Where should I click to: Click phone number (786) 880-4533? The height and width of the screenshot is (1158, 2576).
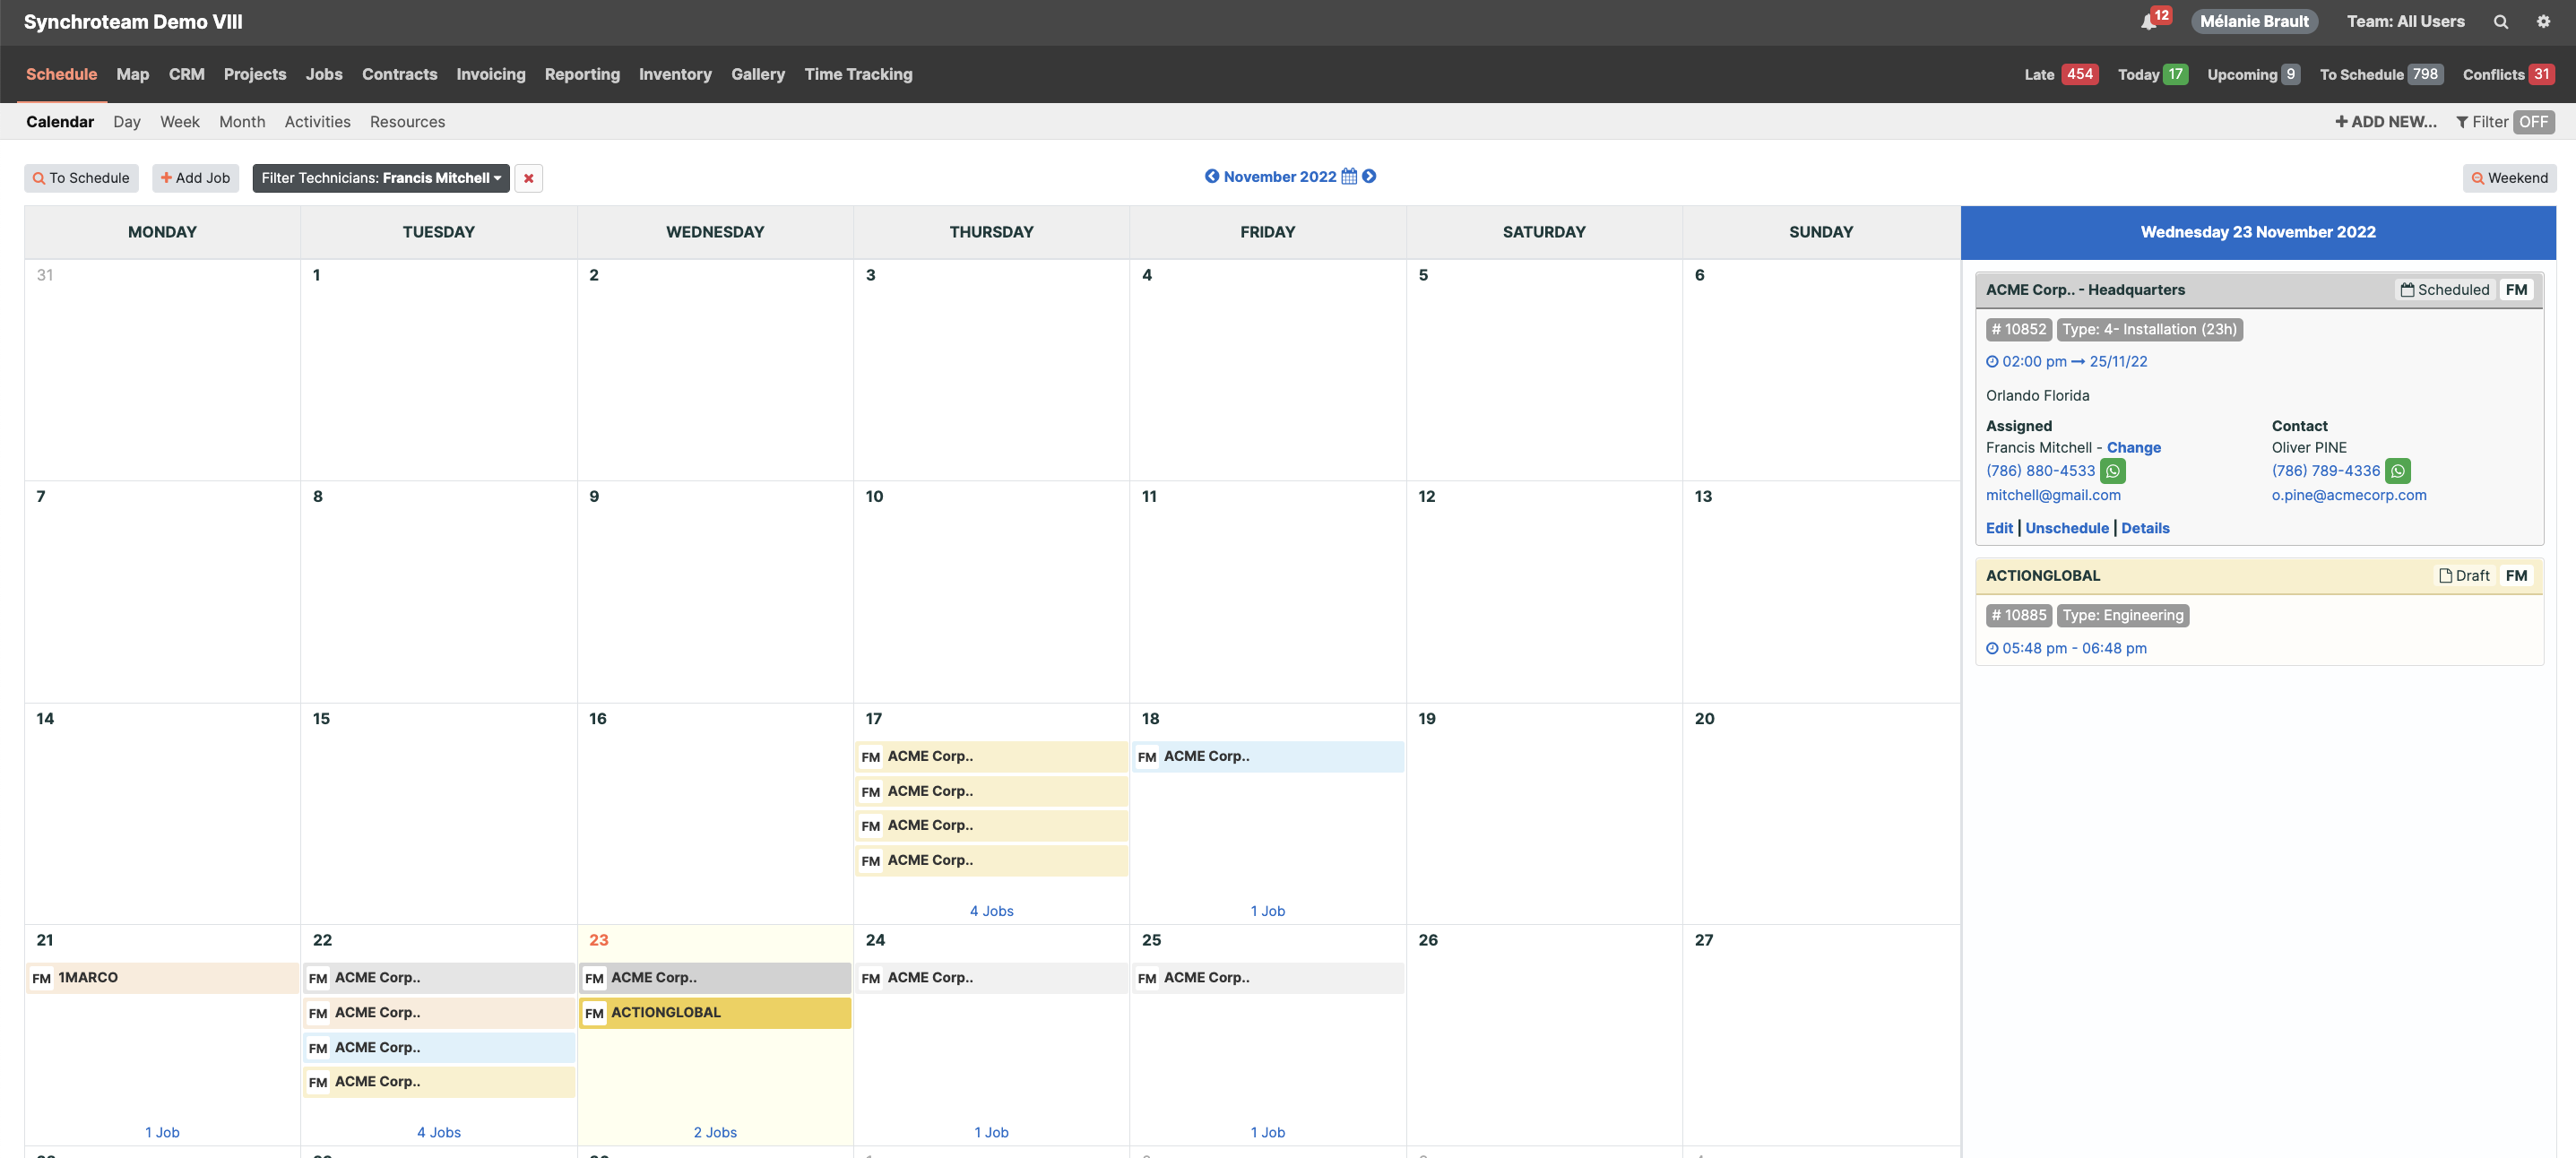tap(2040, 471)
